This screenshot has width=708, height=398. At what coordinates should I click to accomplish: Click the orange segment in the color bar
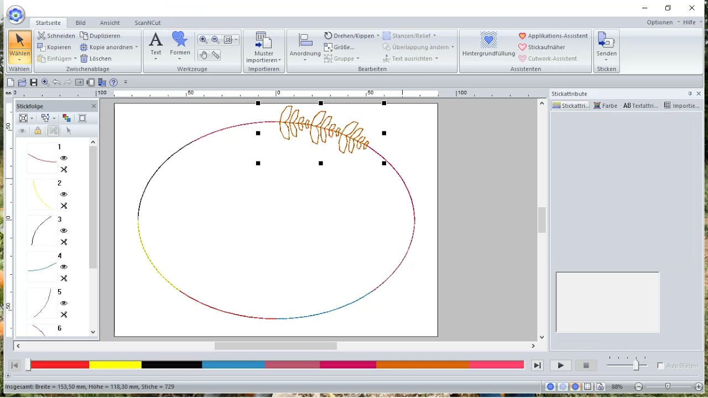point(423,365)
